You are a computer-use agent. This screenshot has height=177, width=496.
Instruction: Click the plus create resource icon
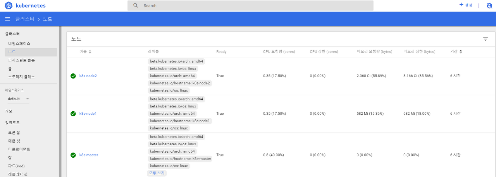[461, 5]
